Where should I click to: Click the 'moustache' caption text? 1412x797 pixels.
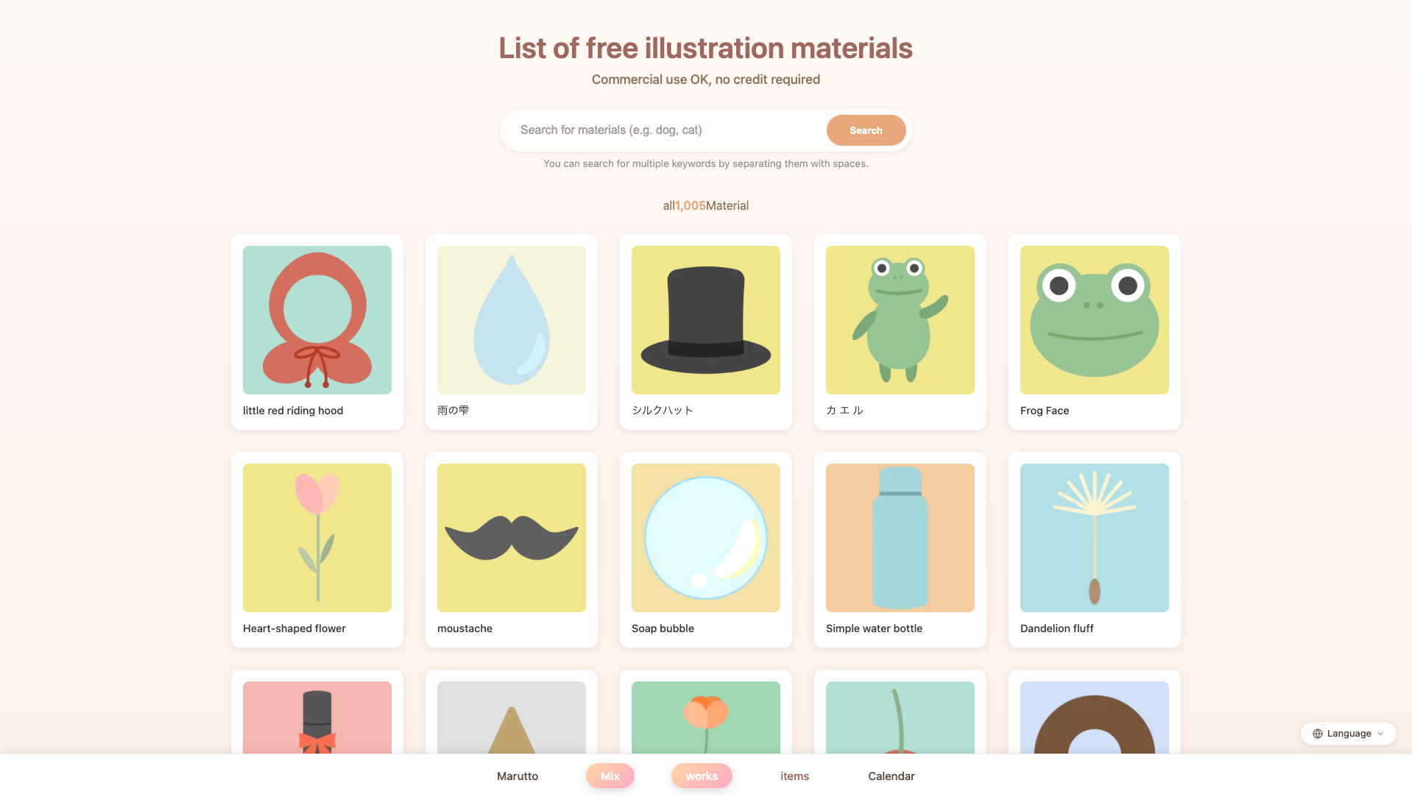click(x=465, y=628)
